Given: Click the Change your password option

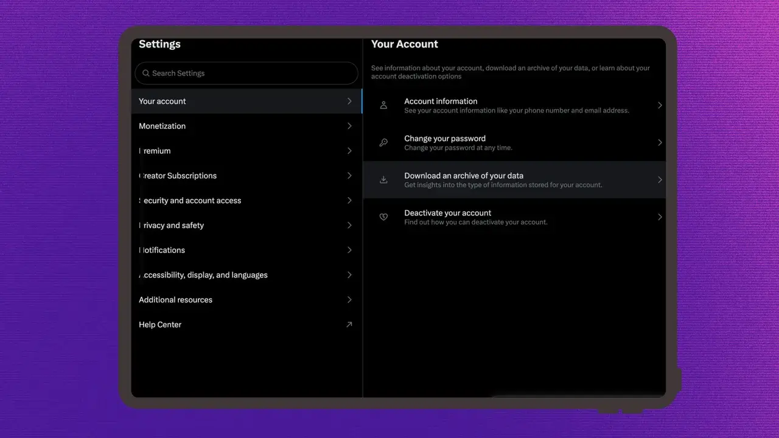Looking at the screenshot, I should 445,139.
